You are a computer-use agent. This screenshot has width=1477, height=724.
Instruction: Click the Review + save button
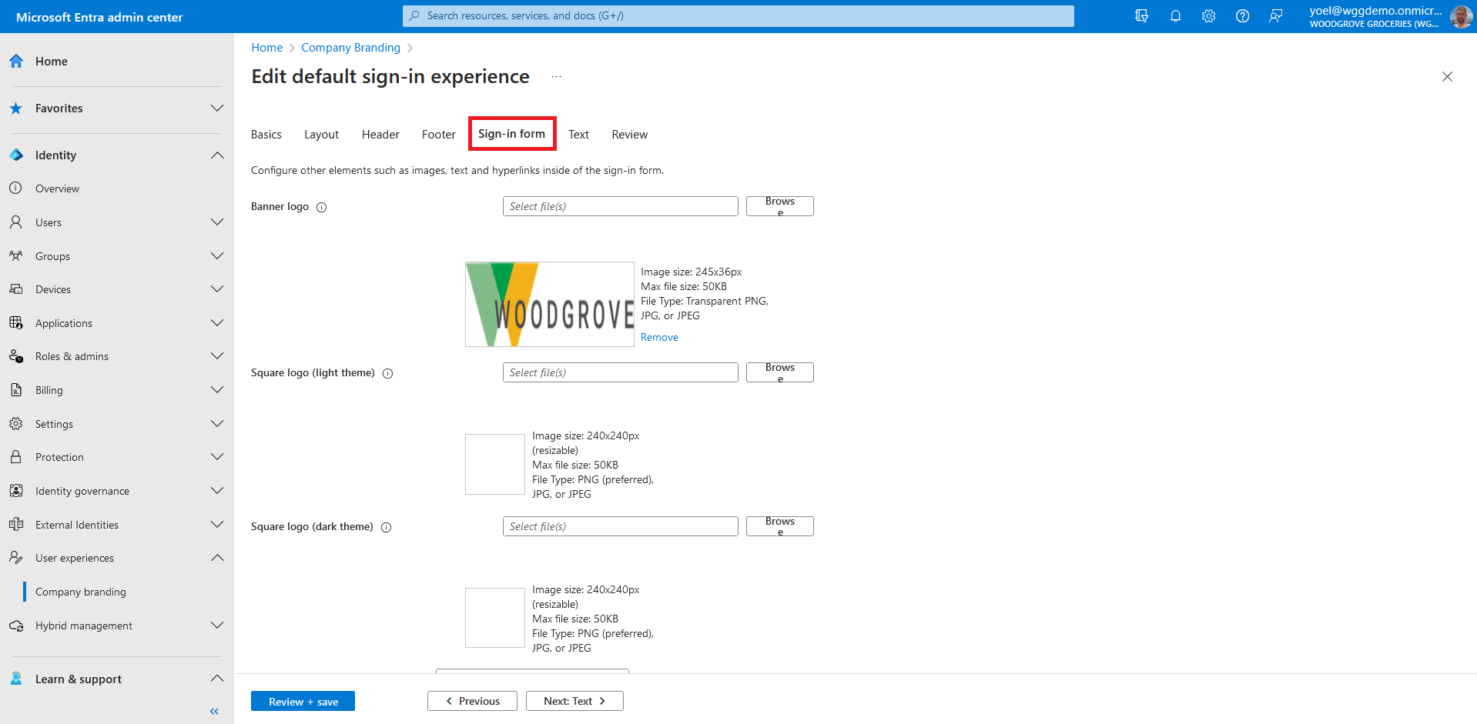coord(303,701)
